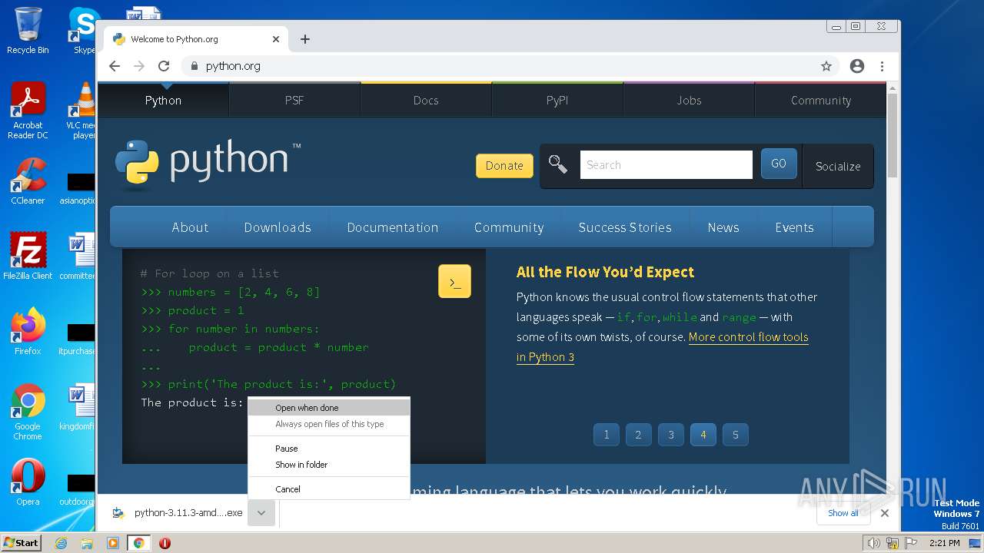Image resolution: width=984 pixels, height=553 pixels.
Task: Open the Recycle Bin desktop icon
Action: coord(28,31)
